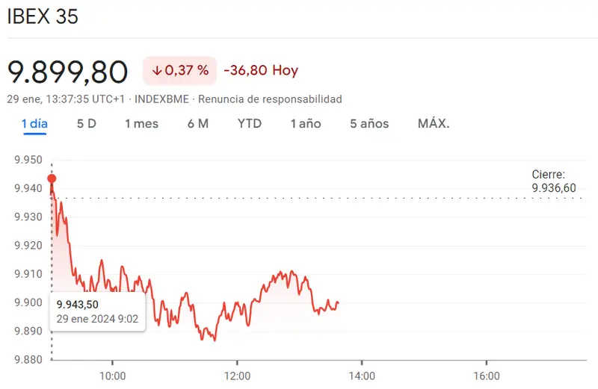
Task: Click the IBEX 35 title
Action: point(43,16)
